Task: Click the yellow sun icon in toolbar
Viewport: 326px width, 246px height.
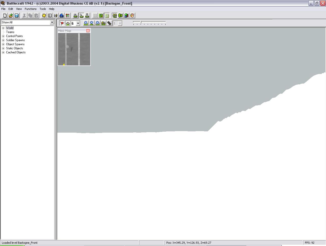Action: (x=44, y=16)
